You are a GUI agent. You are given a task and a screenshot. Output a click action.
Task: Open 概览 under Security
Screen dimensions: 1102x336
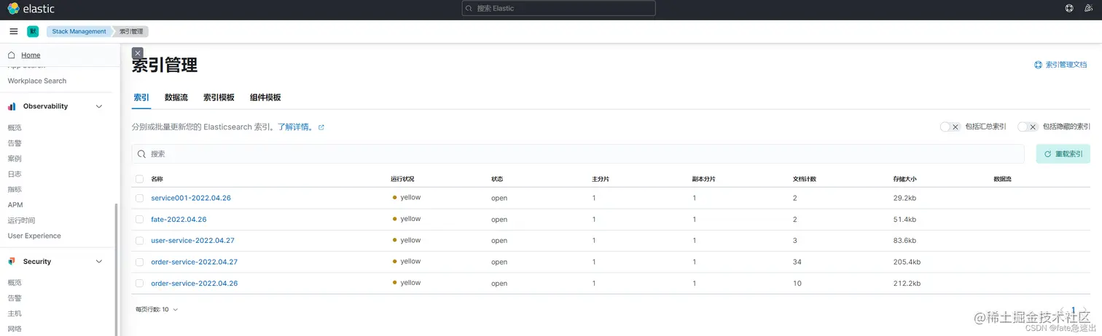click(15, 282)
